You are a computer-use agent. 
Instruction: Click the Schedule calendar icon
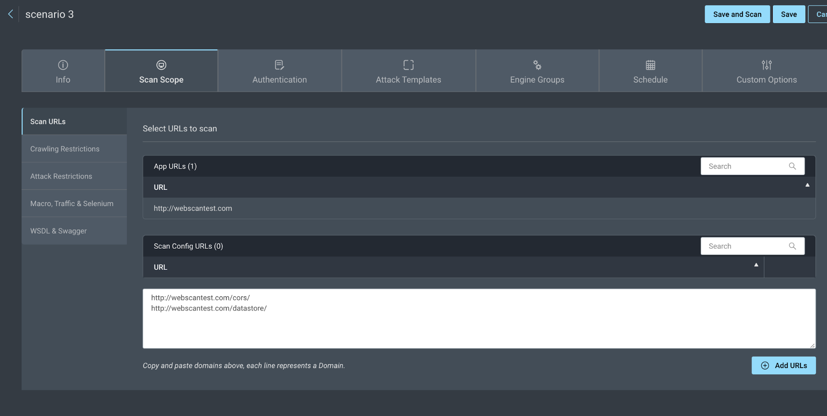tap(650, 65)
